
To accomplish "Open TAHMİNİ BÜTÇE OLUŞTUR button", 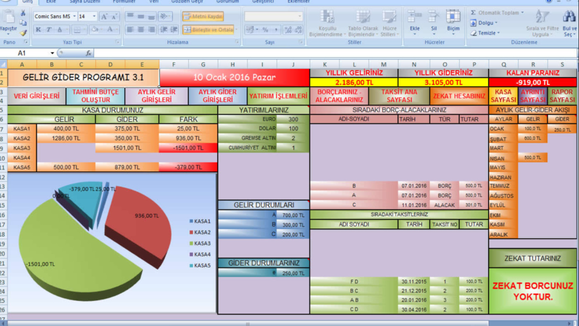I will pyautogui.click(x=96, y=96).
